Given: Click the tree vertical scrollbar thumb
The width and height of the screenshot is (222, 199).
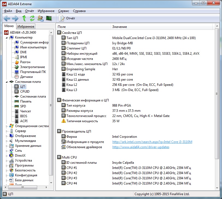Looking at the screenshot, I should click(x=51, y=105).
